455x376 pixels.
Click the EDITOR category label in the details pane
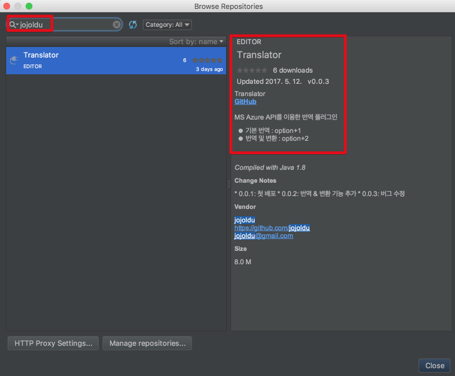click(x=248, y=42)
